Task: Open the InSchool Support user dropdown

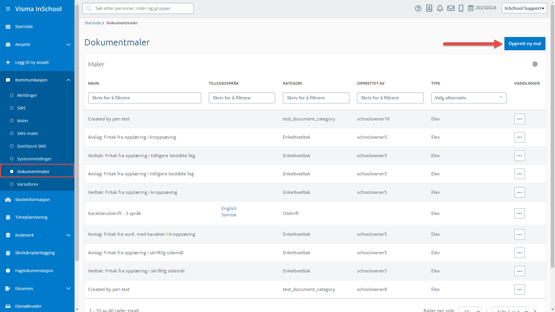Action: (524, 8)
